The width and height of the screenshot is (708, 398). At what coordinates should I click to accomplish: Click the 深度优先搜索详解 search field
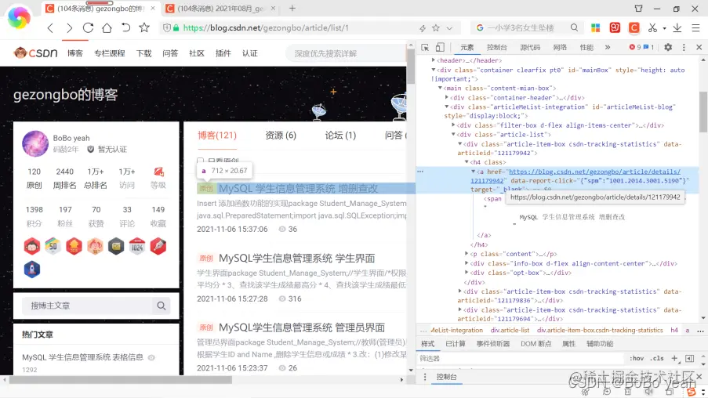[346, 54]
